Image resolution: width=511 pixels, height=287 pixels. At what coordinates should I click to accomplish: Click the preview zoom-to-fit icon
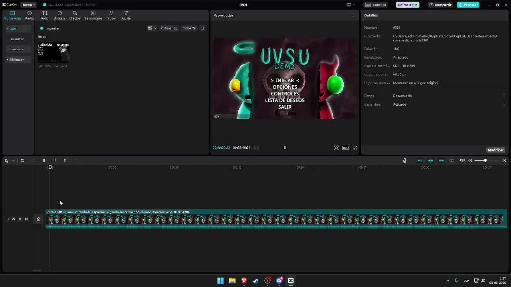[x=336, y=148]
